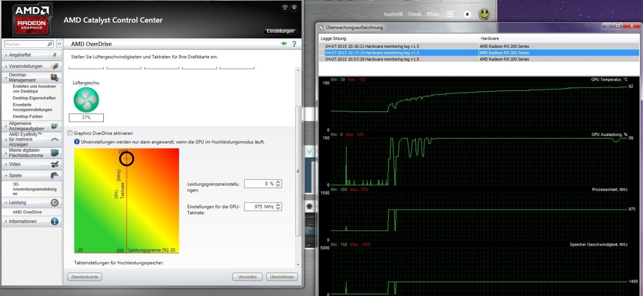Screen dimensions: 643x296
Task: Click the blue info icon beside Uhreinstellungen note
Action: (77, 142)
